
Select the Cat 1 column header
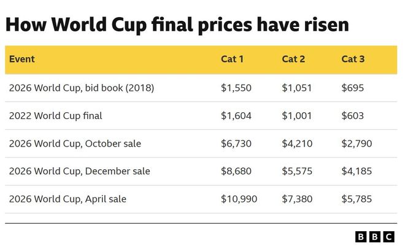coord(232,59)
